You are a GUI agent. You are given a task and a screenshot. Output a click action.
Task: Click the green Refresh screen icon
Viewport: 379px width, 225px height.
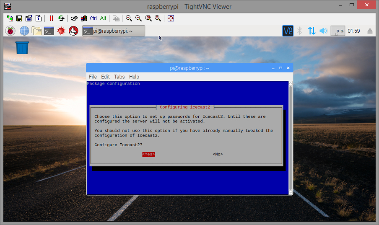coord(61,18)
